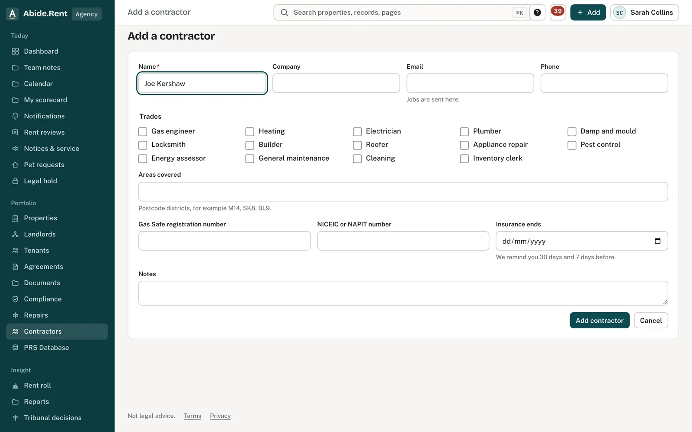The image size is (692, 432).
Task: Open the Terms link
Action: pos(192,416)
